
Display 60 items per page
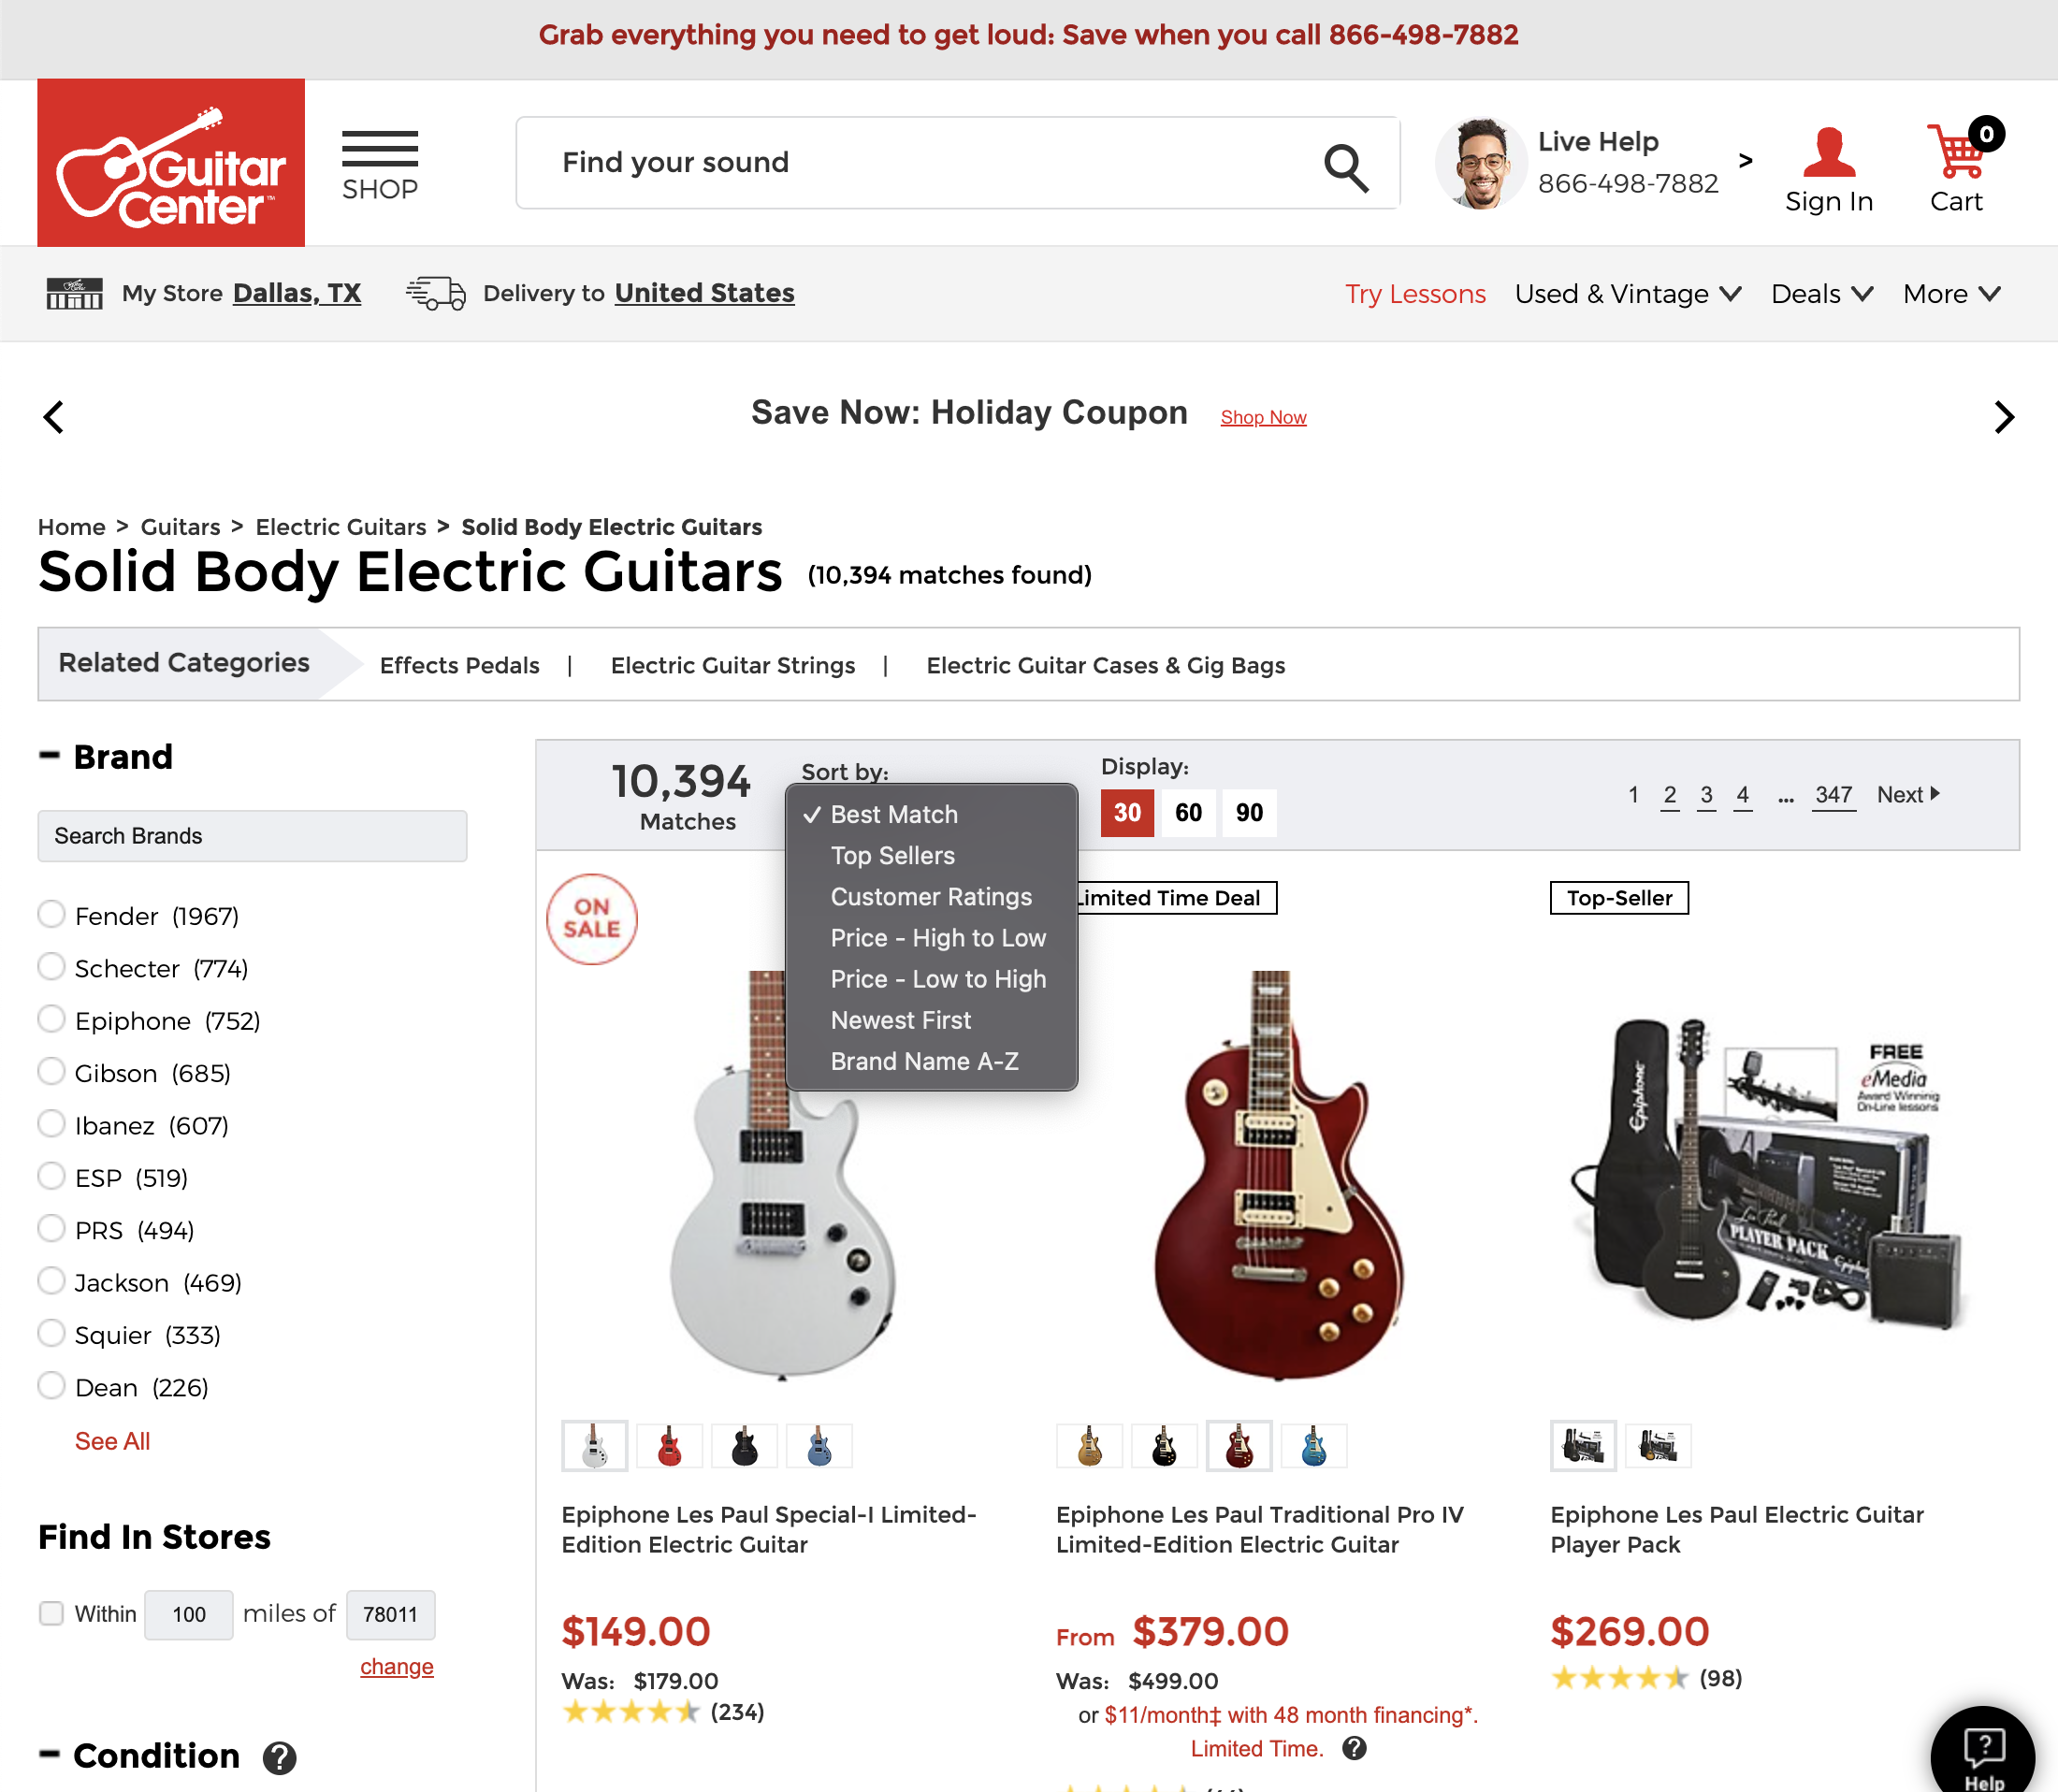coord(1188,813)
